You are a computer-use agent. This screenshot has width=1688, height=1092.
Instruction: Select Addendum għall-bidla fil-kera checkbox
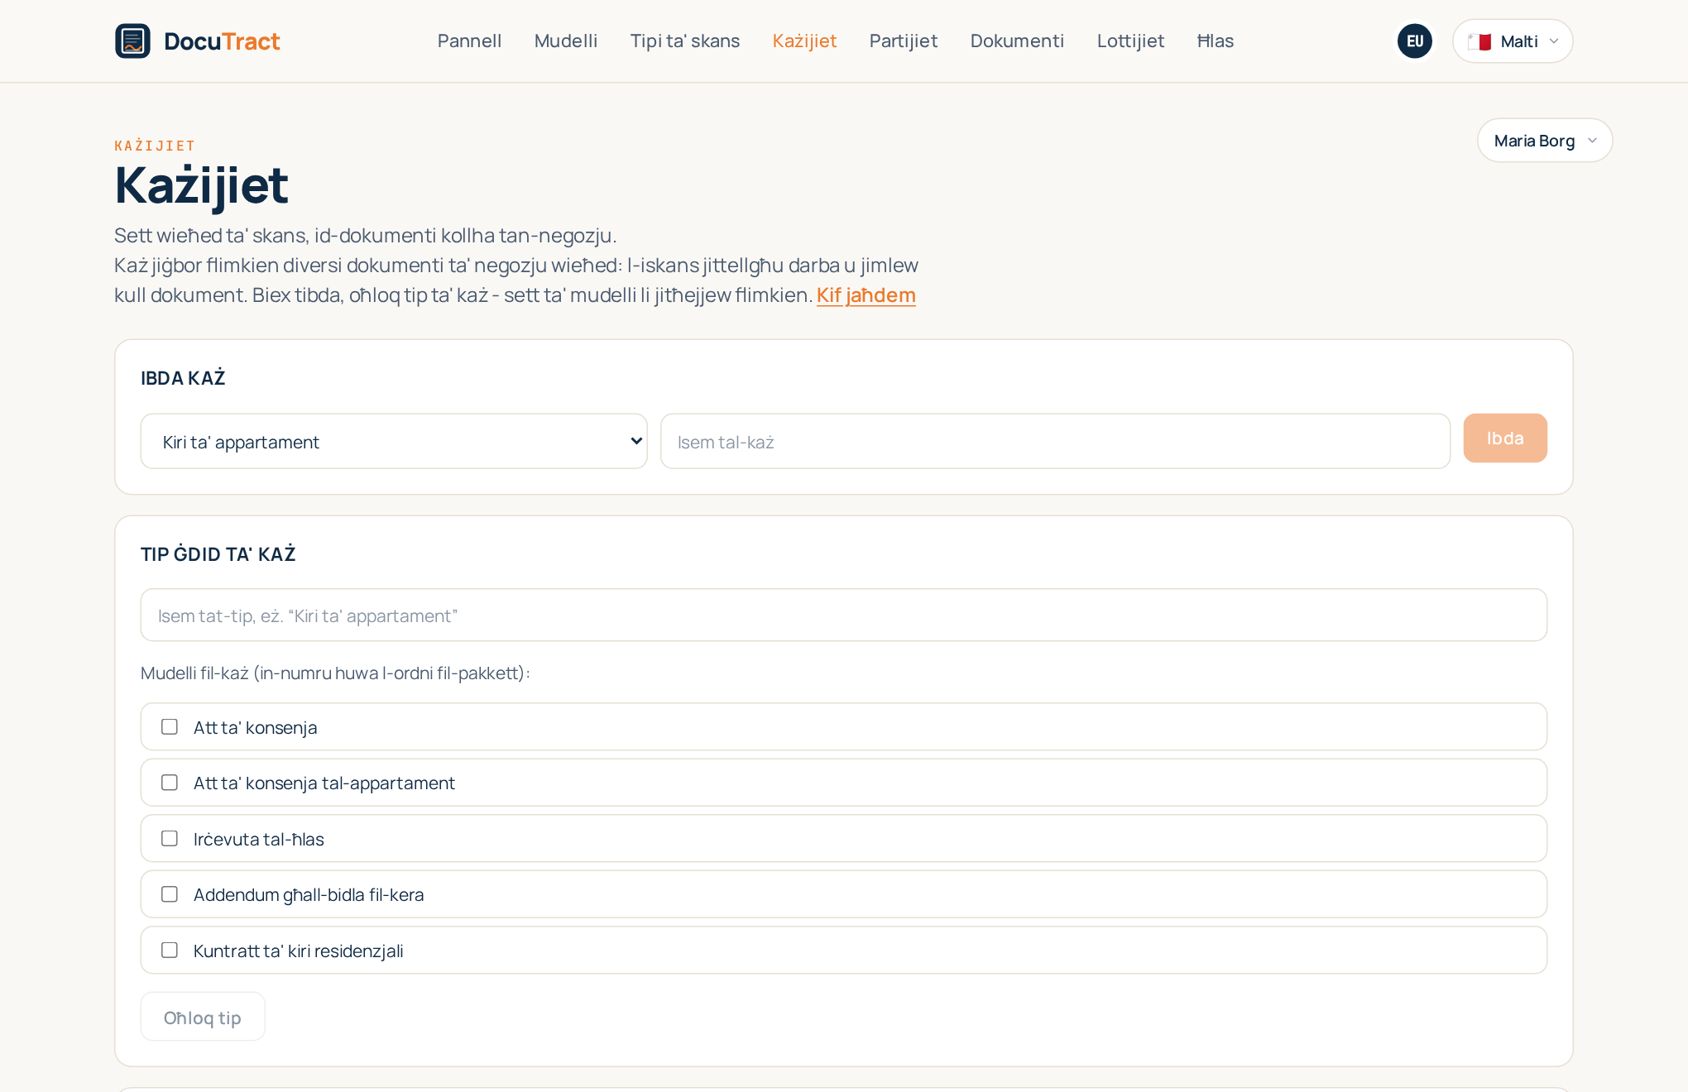click(170, 894)
